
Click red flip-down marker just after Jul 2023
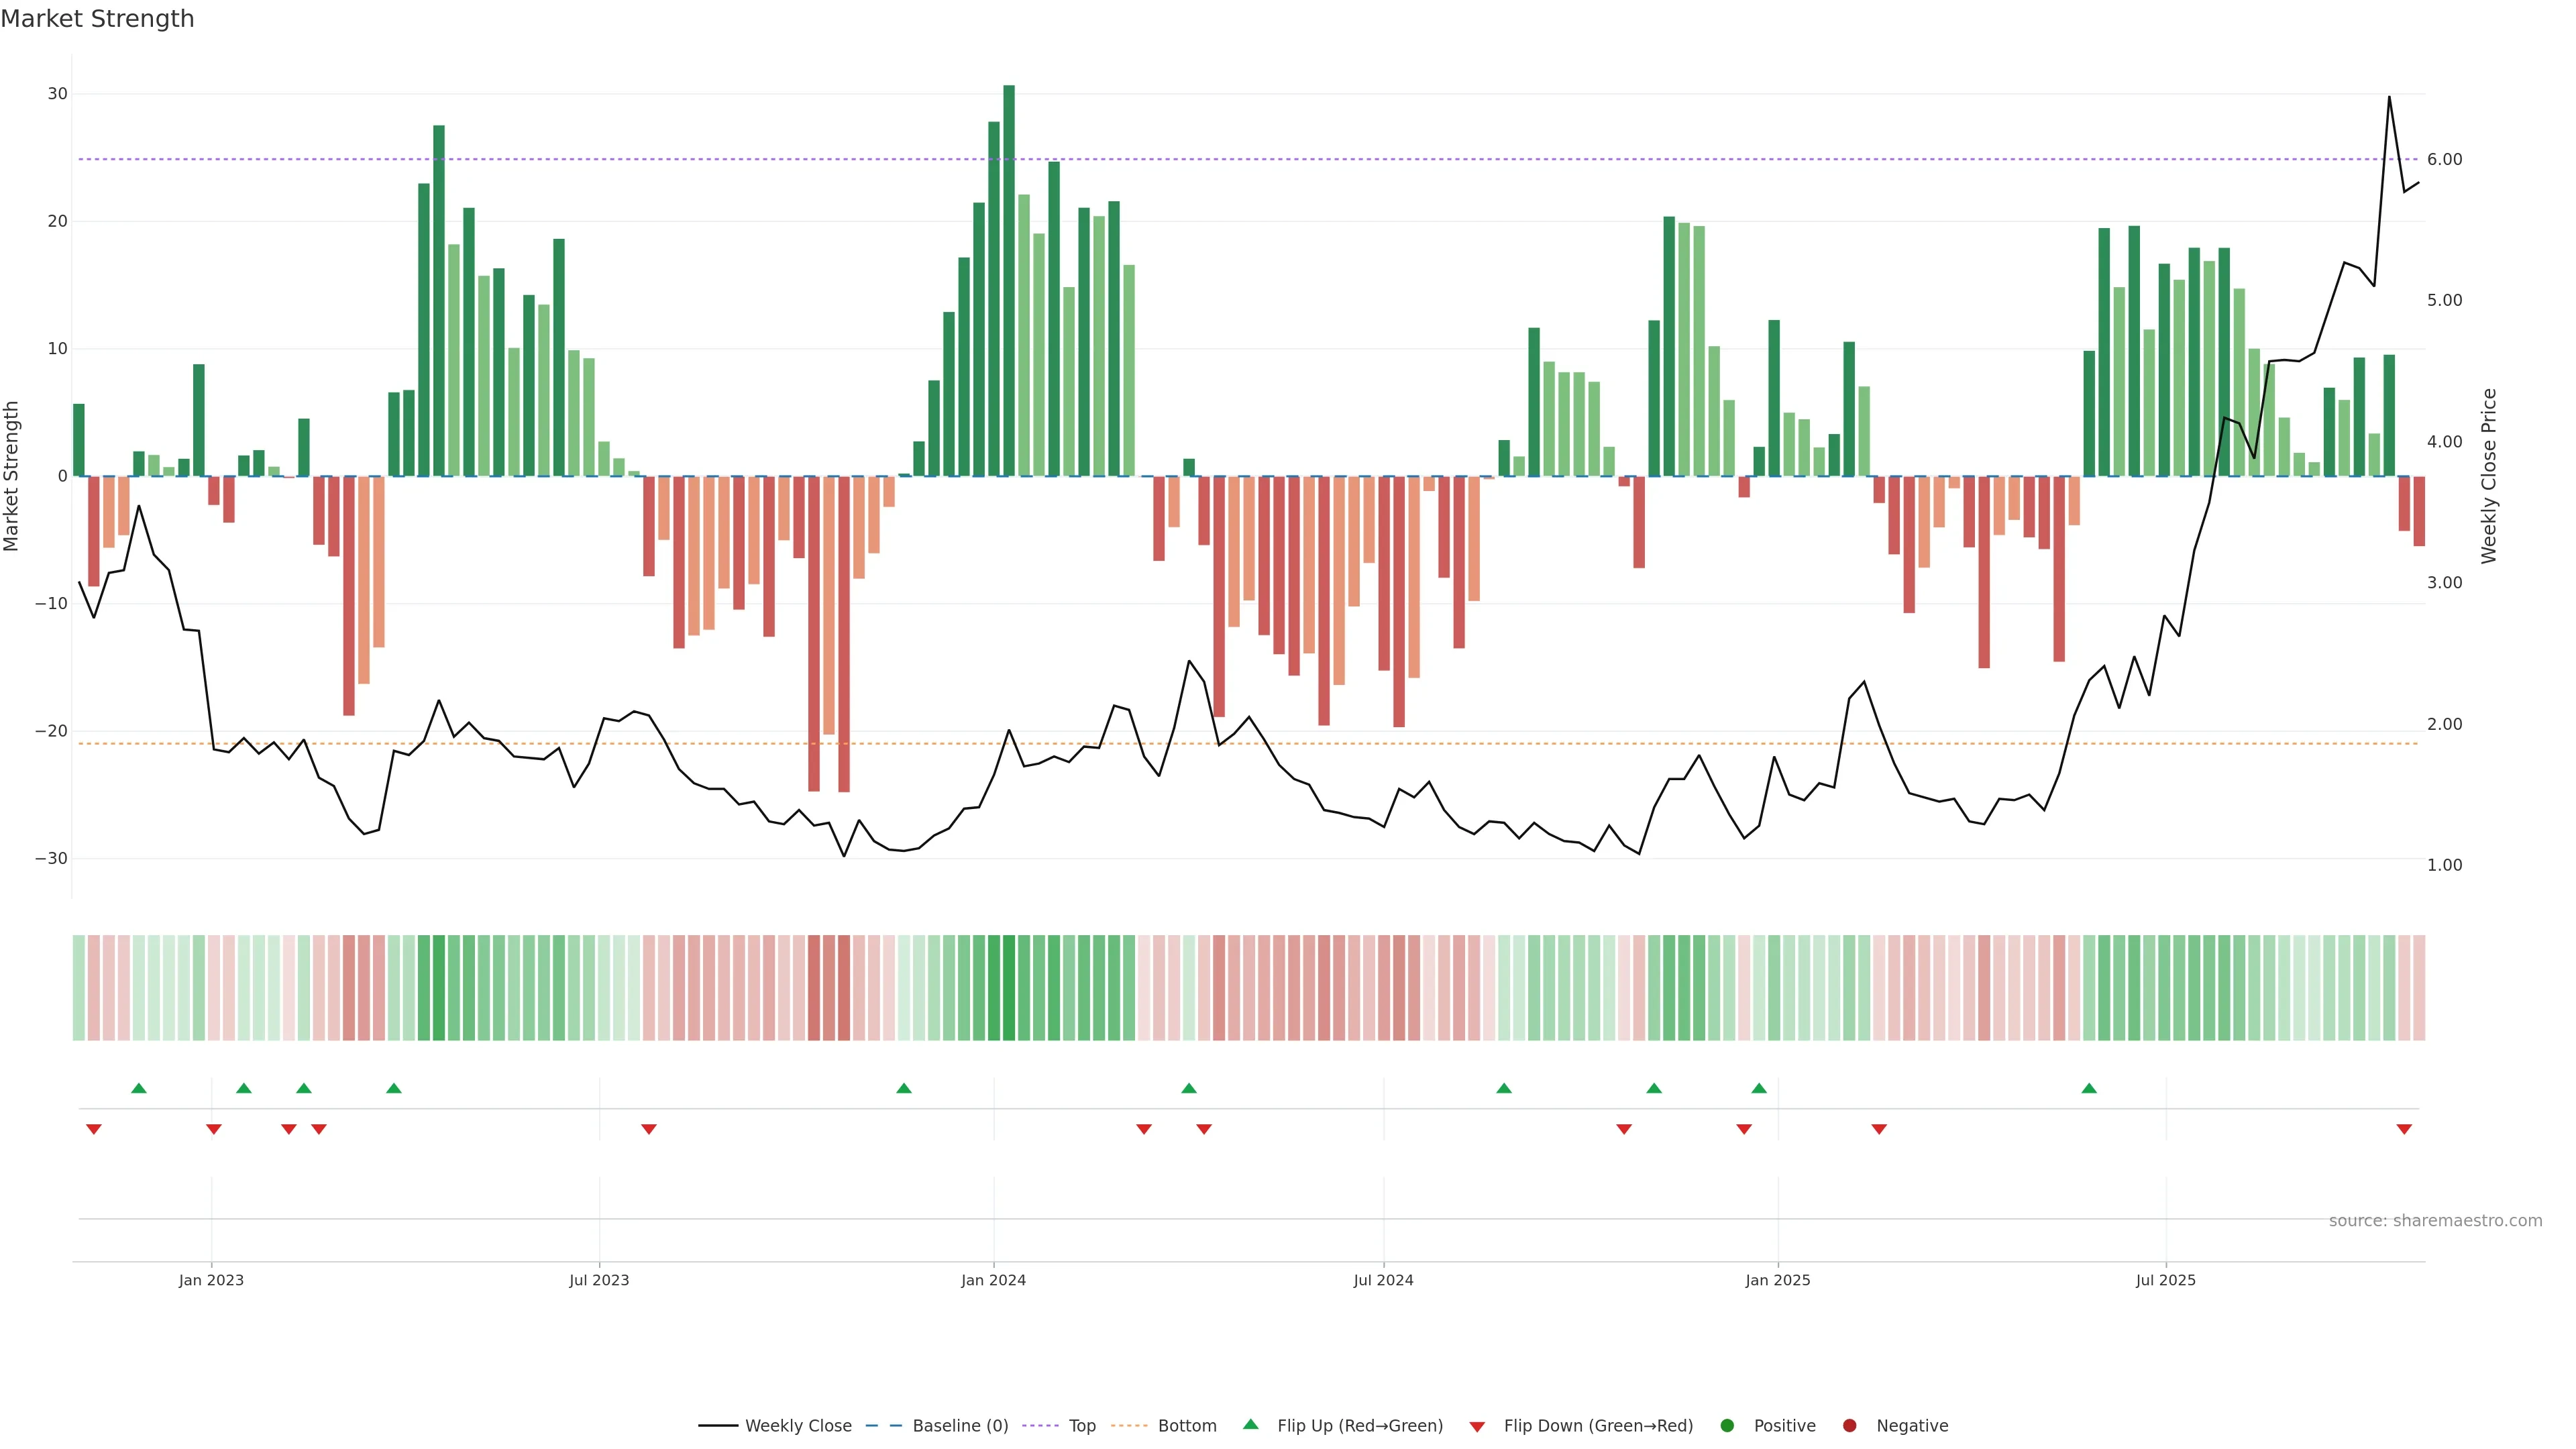[649, 1129]
